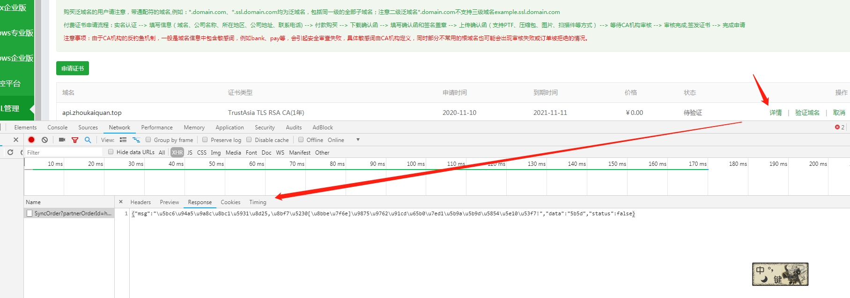Close the side drawer X icon

coord(16,140)
